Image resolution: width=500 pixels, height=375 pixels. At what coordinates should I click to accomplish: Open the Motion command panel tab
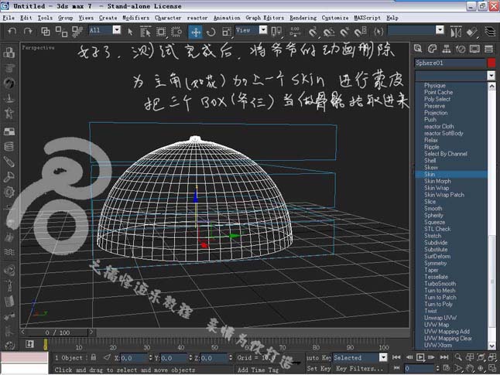[x=461, y=49]
